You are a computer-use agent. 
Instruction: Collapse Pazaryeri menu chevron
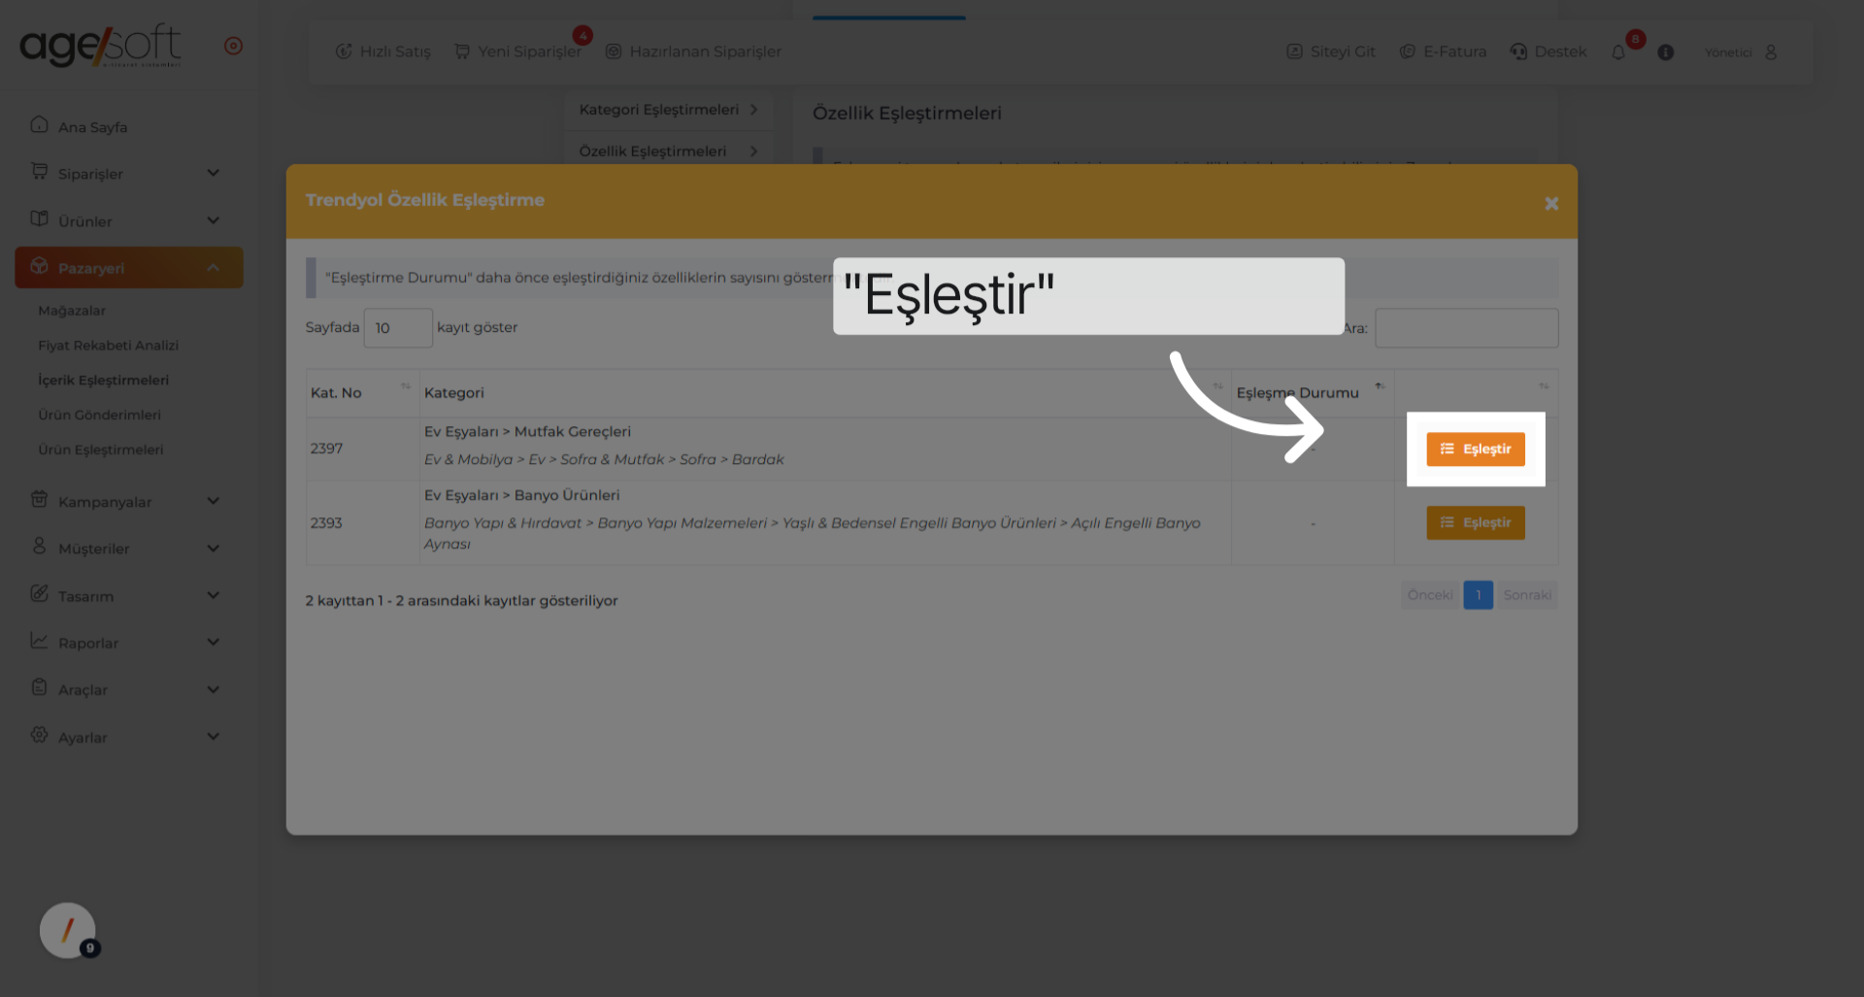(214, 268)
